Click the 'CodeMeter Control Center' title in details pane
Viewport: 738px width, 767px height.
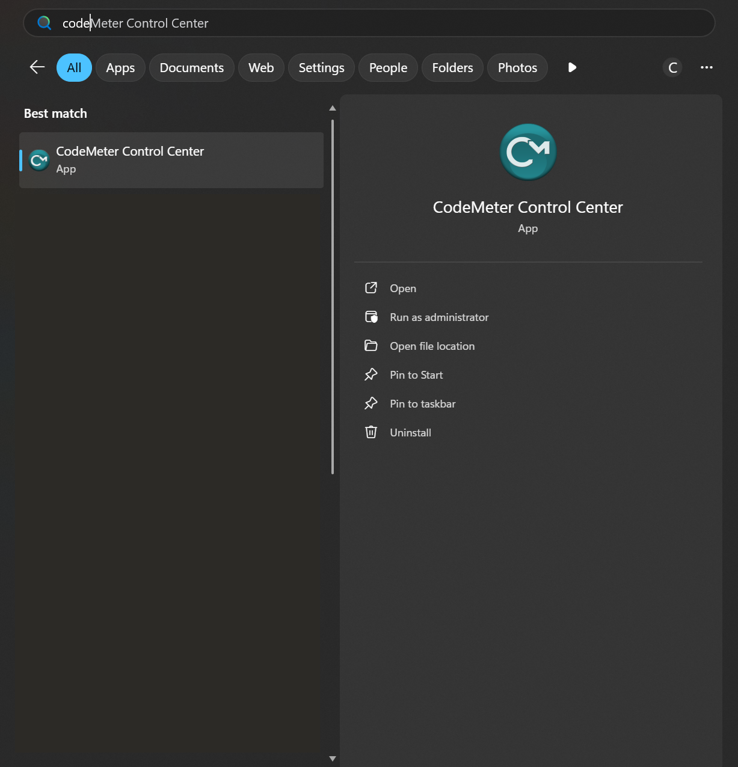click(x=528, y=207)
